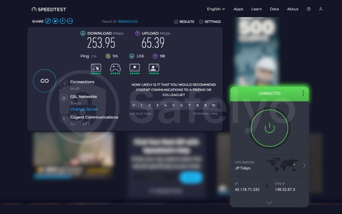Screen dimensions: 342x214
Task: Rate recommendation as 4
Action: coord(165,105)
